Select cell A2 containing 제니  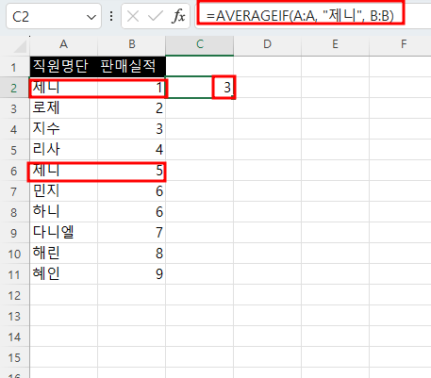pos(64,88)
